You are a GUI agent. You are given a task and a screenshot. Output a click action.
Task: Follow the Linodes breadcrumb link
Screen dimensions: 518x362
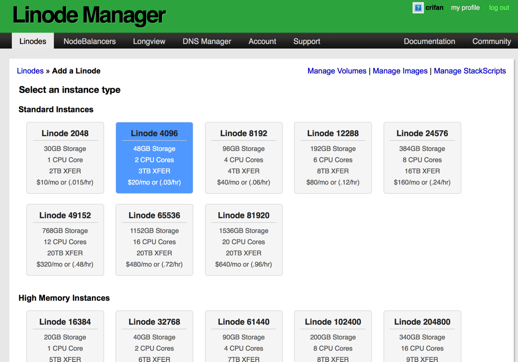30,71
